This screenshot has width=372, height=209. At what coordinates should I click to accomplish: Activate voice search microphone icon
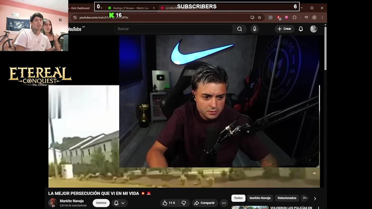point(255,29)
